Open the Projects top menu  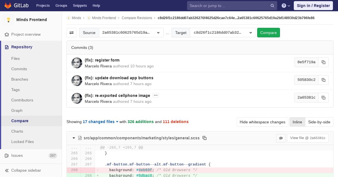pyautogui.click(x=43, y=6)
